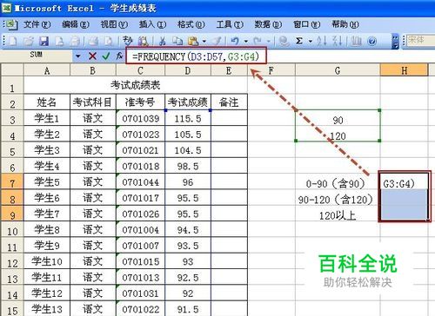
Task: Expand the Paste options dropdown arrow
Action: (204, 42)
